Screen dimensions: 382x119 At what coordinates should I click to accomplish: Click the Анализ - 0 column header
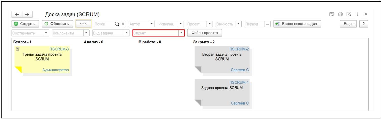(x=94, y=42)
